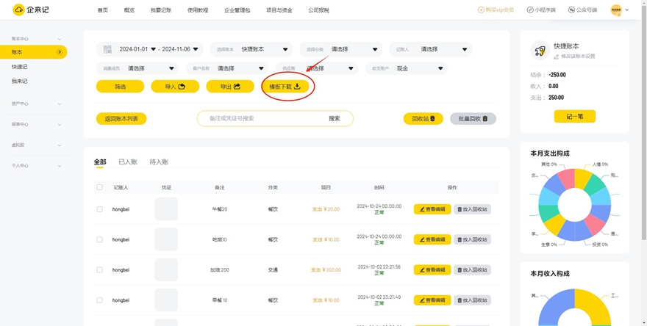Open the 选择账本 快捷账本 dropdown
This screenshot has width=647, height=326.
[x=252, y=49]
